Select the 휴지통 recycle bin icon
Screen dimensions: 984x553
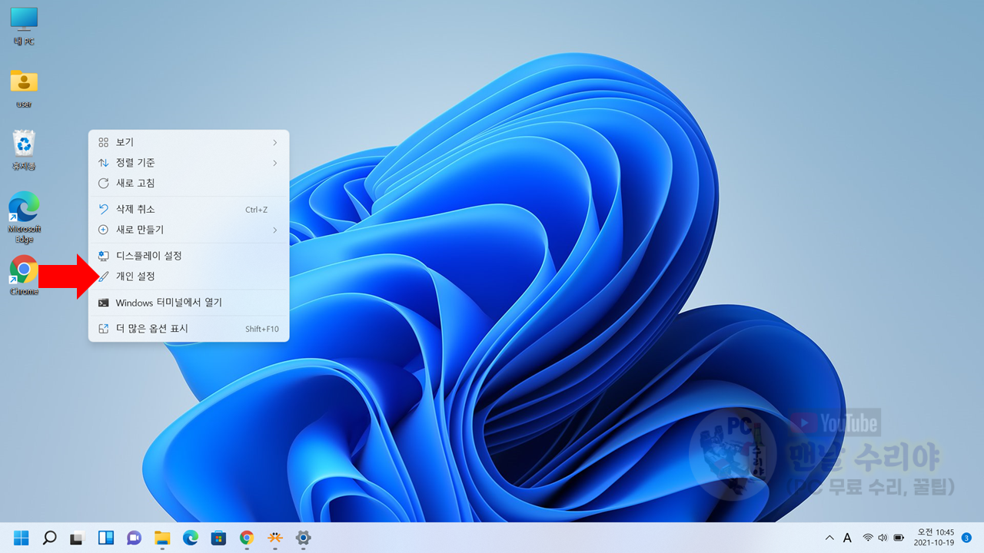pos(24,151)
